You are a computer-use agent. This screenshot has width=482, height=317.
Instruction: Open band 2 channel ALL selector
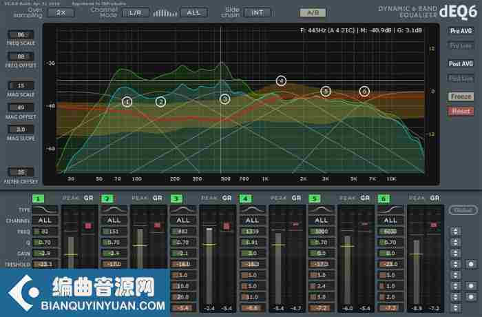[x=114, y=221]
